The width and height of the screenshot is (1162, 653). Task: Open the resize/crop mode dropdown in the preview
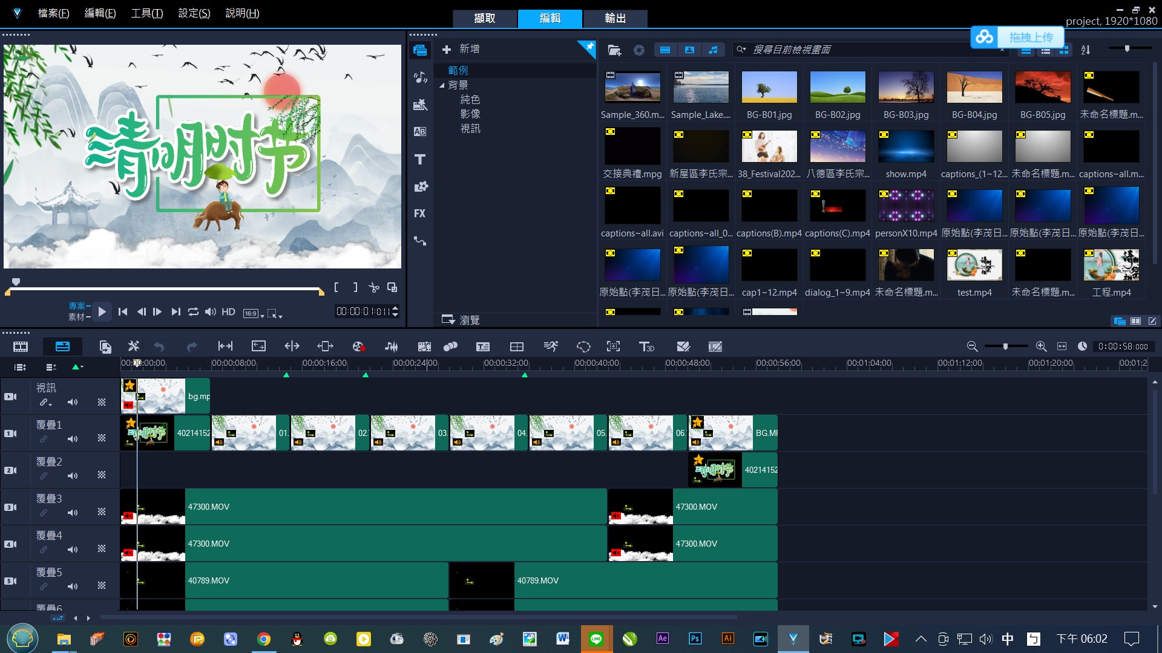(275, 313)
